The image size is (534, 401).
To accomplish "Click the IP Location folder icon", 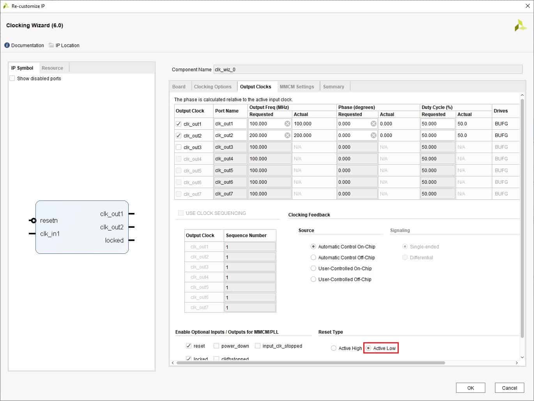I will point(51,46).
